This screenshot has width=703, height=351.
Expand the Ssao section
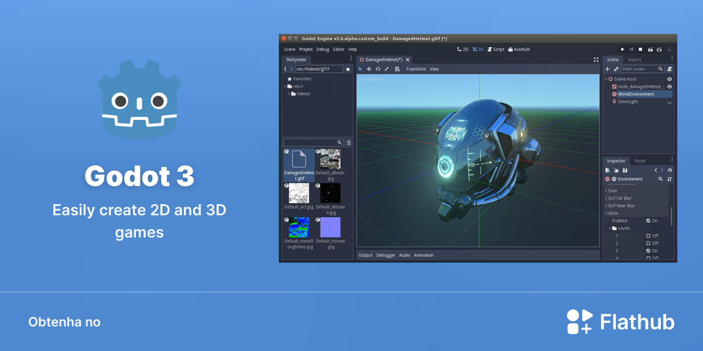(x=606, y=191)
